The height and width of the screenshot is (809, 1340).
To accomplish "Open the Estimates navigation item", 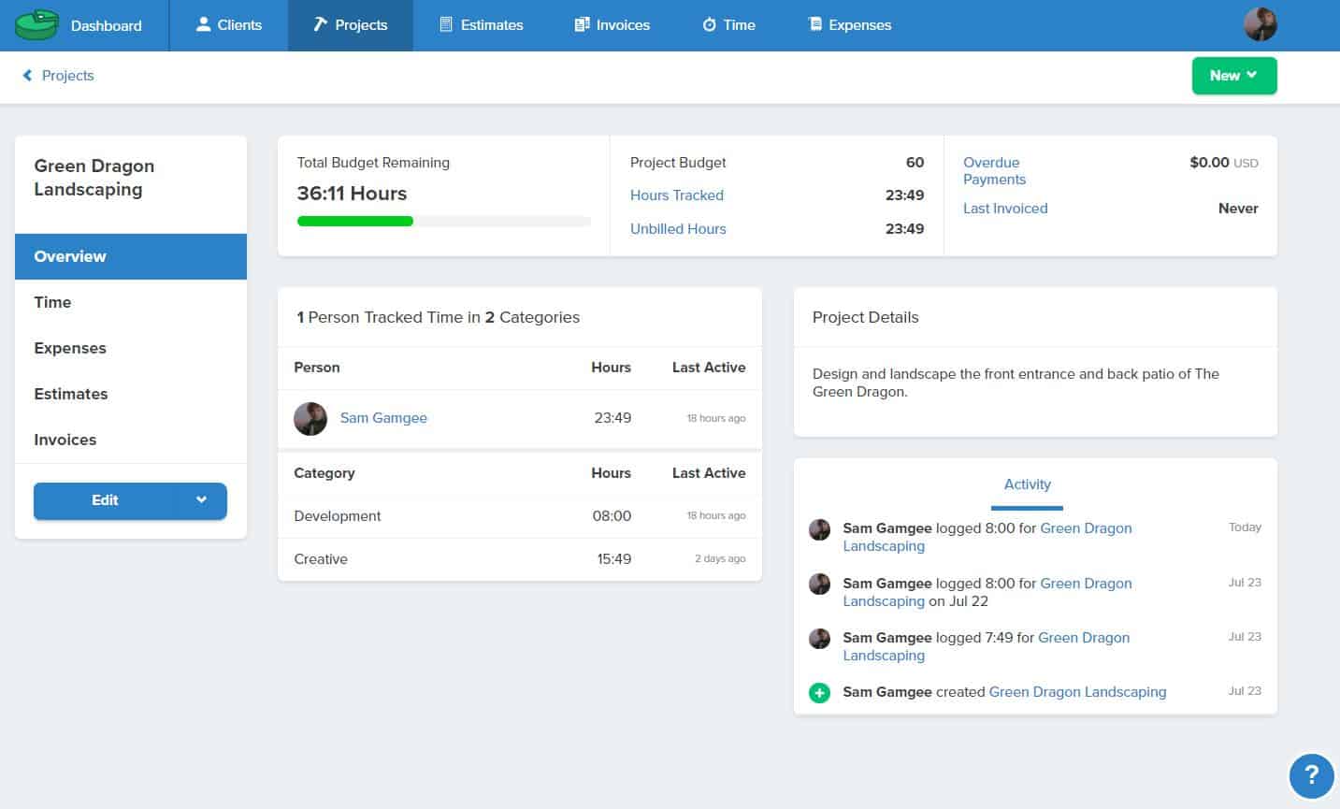I will [x=482, y=25].
